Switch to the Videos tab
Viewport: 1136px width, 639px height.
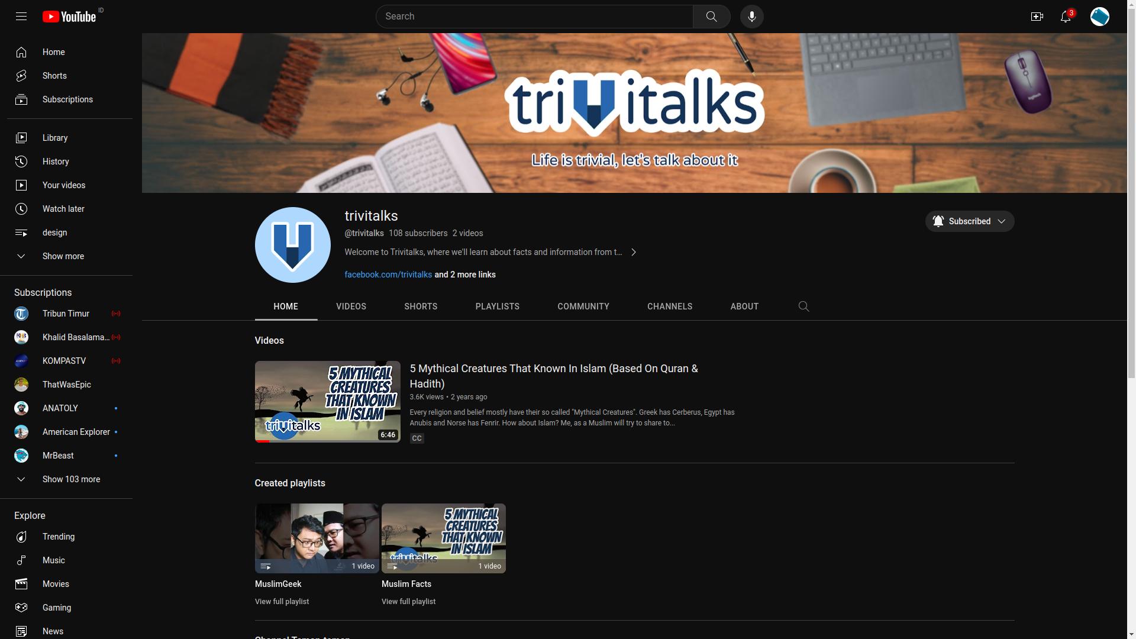(x=351, y=306)
